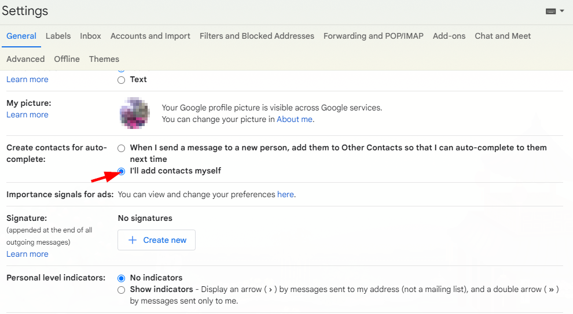Switch to the Labels tab
The image size is (573, 314).
point(58,36)
